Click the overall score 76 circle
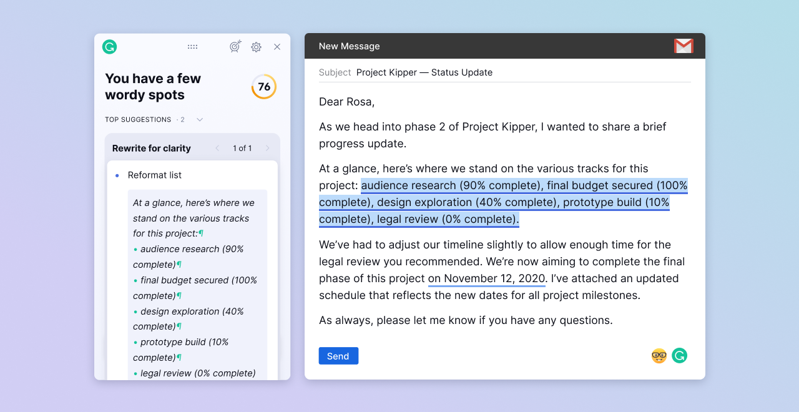The width and height of the screenshot is (799, 412). tap(264, 87)
